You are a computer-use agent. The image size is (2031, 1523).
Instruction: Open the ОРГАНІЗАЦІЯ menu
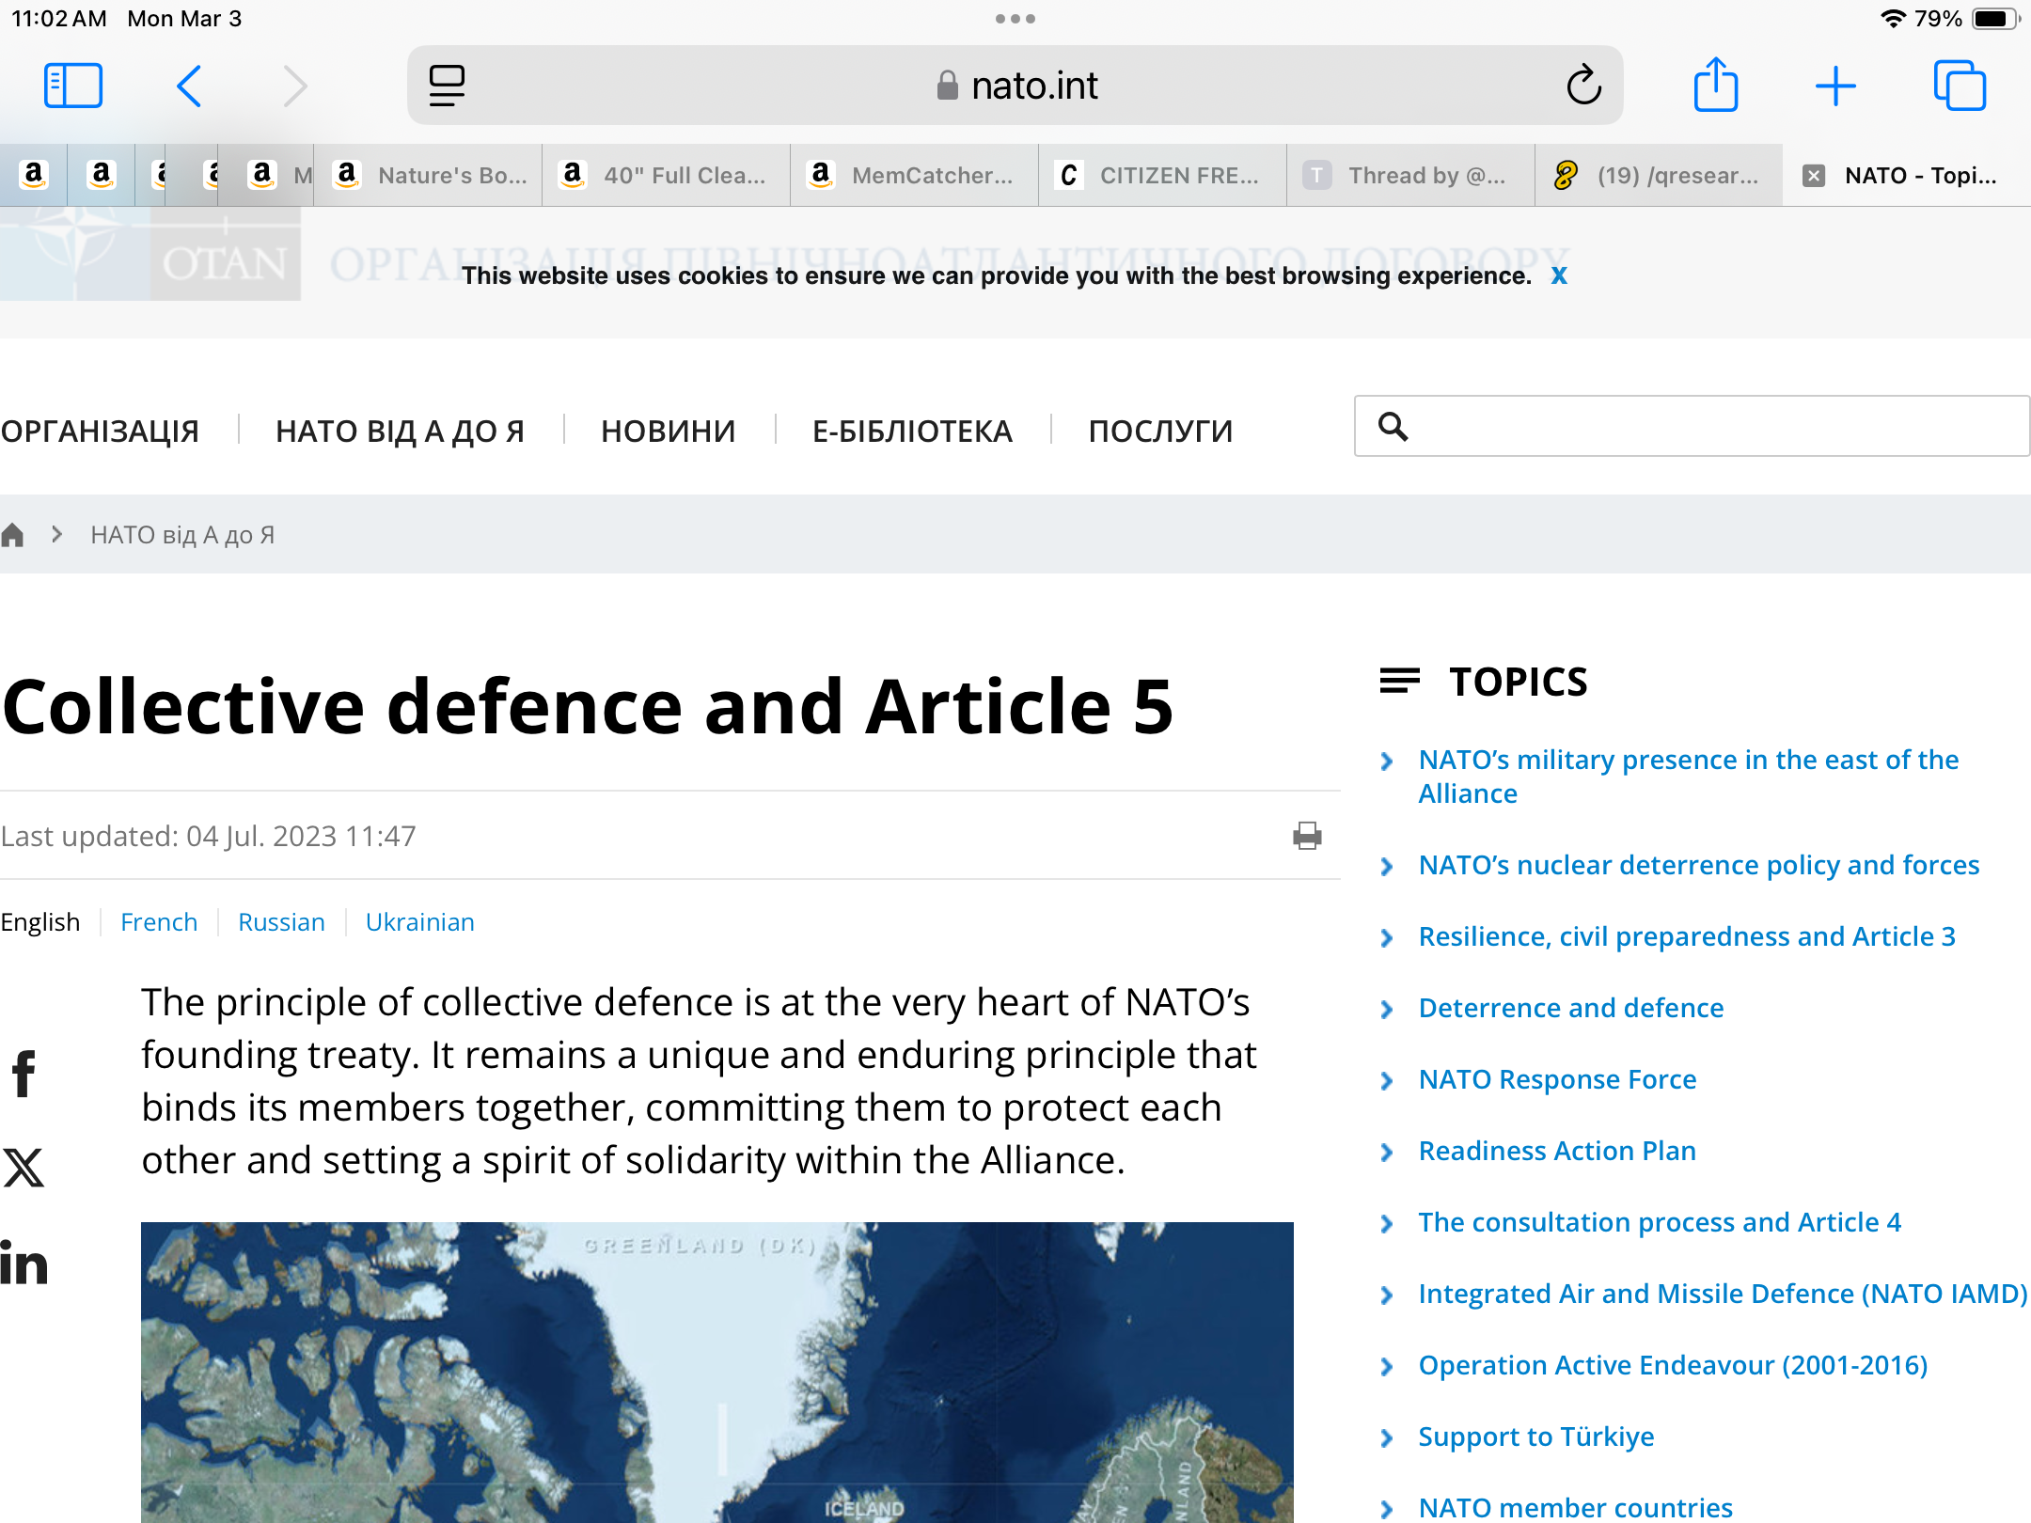[x=100, y=431]
